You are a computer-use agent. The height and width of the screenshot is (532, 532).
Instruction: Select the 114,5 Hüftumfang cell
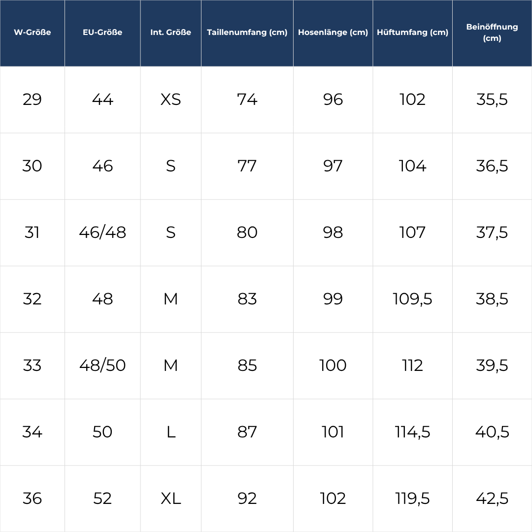click(x=412, y=432)
